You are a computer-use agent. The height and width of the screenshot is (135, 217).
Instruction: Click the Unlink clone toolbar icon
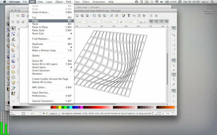click(105, 15)
